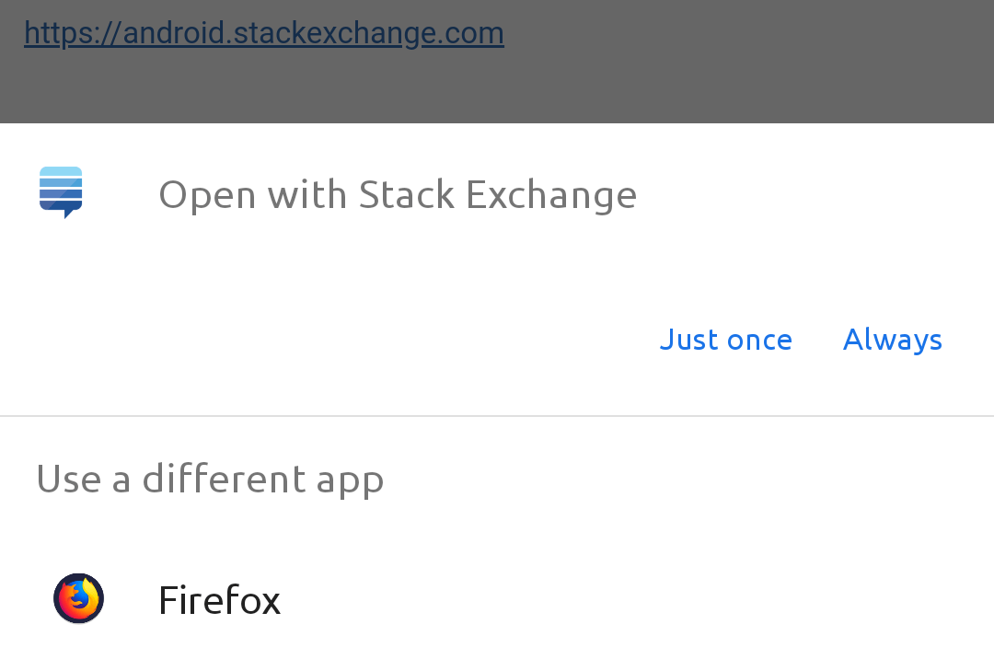Tap the Firefox row in the chooser
The width and height of the screenshot is (994, 659).
click(x=219, y=599)
